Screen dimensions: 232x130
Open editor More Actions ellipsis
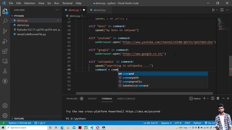(227, 10)
